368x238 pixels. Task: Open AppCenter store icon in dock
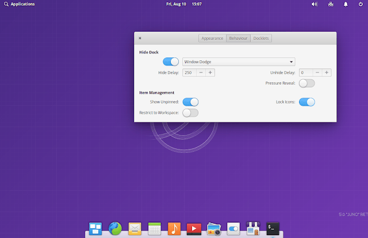[x=252, y=229]
